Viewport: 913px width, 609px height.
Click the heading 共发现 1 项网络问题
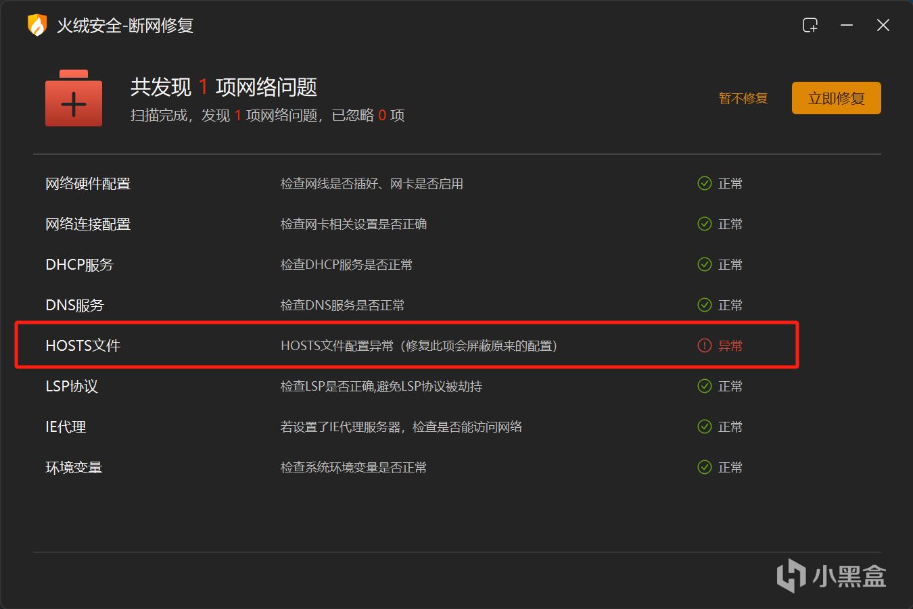(x=224, y=87)
